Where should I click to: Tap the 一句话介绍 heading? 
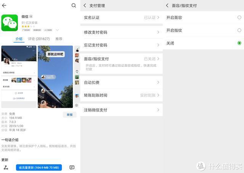tap(10, 140)
